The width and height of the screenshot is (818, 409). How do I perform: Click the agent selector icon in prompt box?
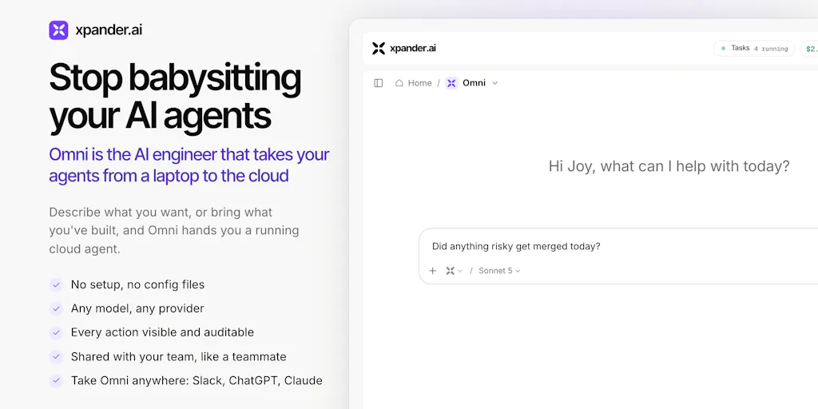pyautogui.click(x=451, y=271)
